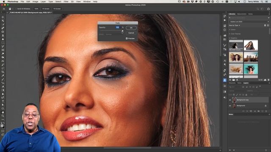Screen dimensions: 271x152
Task: Hide the Background layer
Action: [x=230, y=106]
